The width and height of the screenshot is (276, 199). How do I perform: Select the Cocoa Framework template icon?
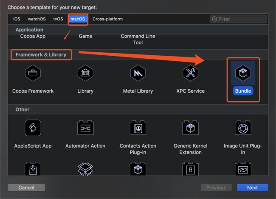[33, 73]
